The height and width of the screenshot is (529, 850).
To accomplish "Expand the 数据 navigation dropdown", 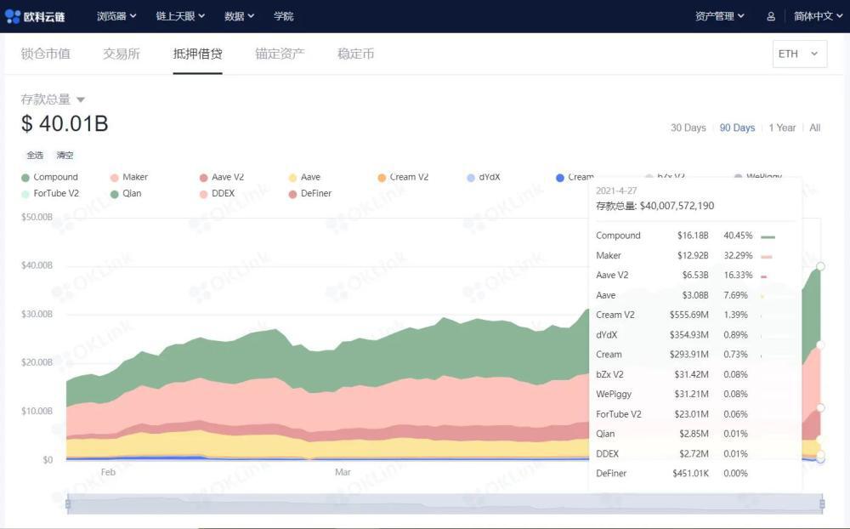I will pyautogui.click(x=238, y=15).
